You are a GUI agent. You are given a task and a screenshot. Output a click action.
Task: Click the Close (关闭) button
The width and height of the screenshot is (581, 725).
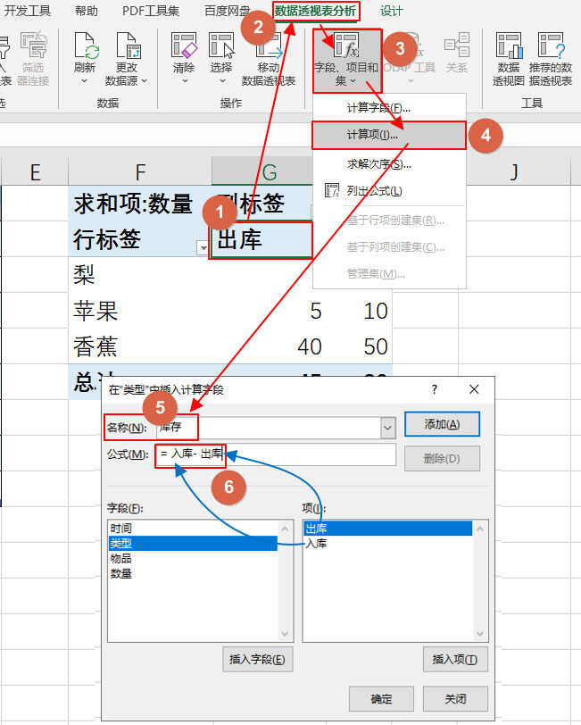pyautogui.click(x=455, y=698)
